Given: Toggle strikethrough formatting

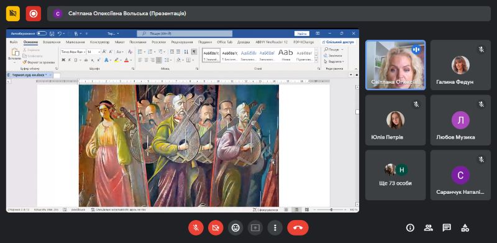Looking at the screenshot, I should [86, 60].
